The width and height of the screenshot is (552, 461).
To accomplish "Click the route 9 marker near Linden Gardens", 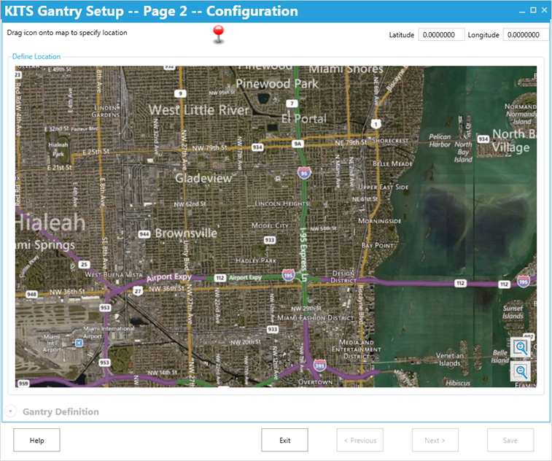I will tap(180, 93).
